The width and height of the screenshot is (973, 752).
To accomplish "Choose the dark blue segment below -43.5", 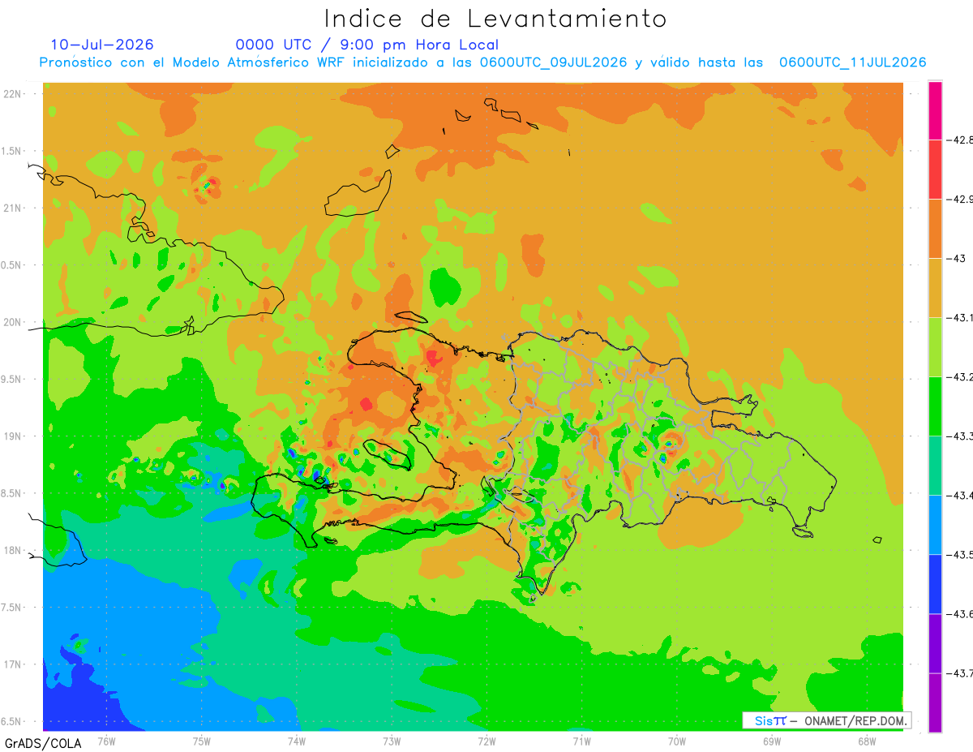I will [935, 583].
